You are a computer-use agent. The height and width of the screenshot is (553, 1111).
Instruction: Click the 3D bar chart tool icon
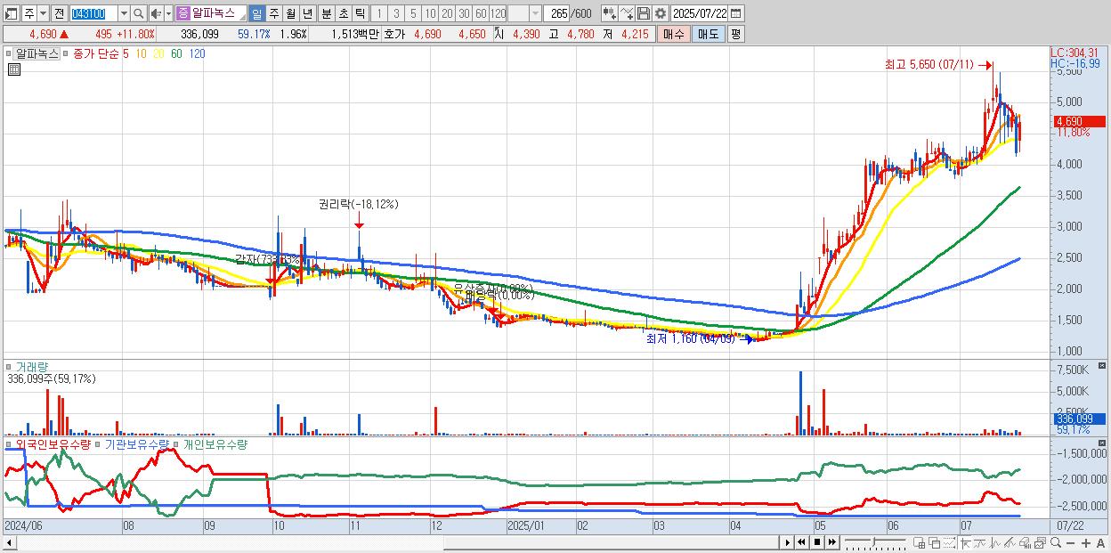pos(1025,542)
